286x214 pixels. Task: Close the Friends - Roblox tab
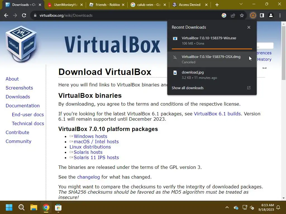(x=123, y=5)
